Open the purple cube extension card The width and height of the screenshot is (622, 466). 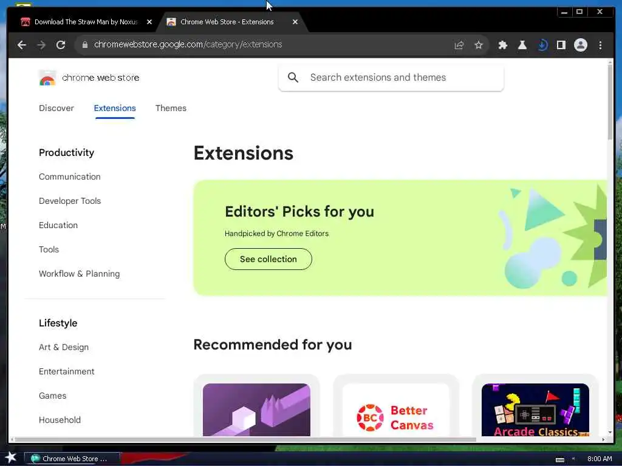tap(256, 407)
